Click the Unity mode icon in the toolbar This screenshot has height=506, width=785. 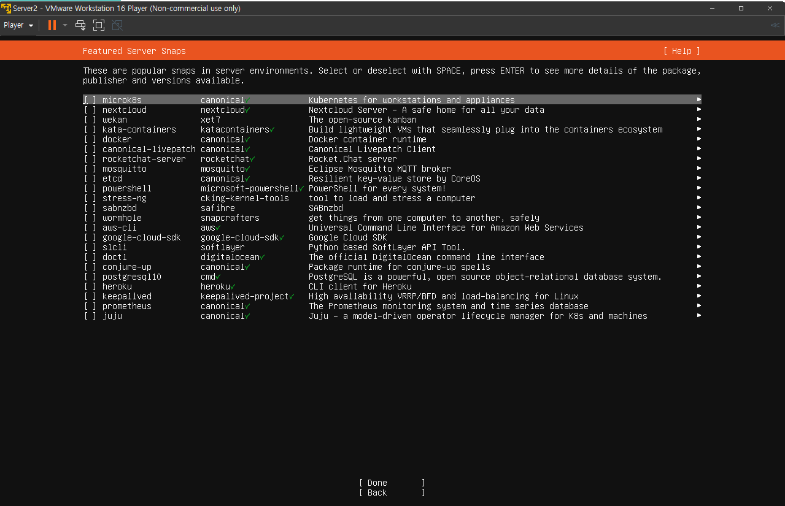click(x=117, y=25)
